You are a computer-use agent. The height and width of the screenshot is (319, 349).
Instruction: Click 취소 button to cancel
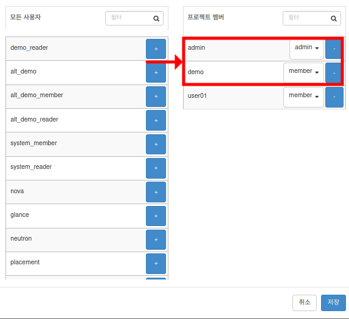click(305, 303)
